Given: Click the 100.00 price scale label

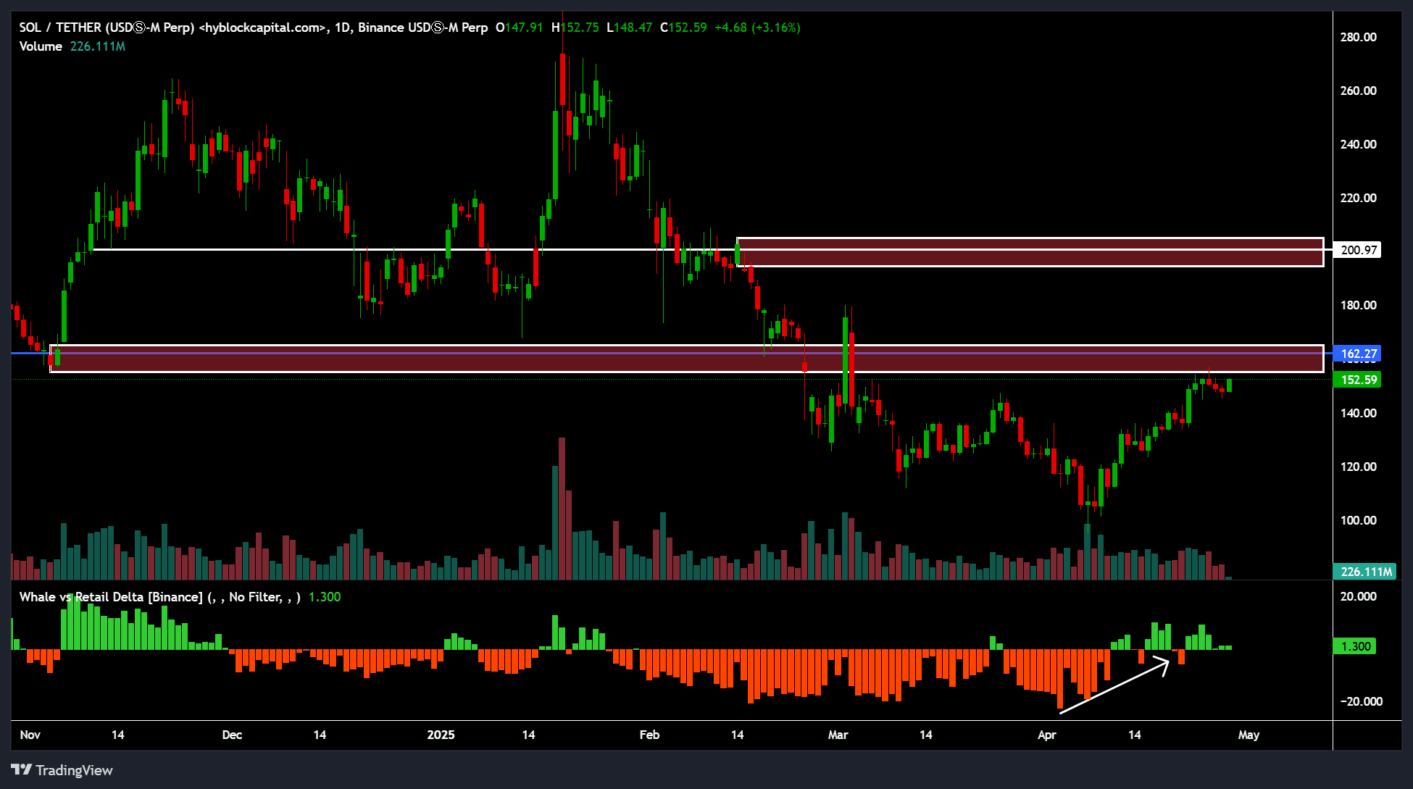Looking at the screenshot, I should [1358, 520].
